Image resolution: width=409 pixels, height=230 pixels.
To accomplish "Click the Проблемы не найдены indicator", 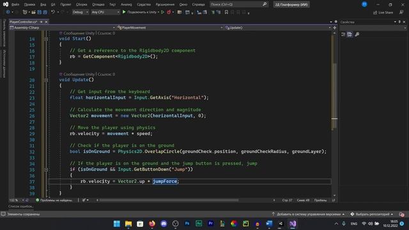I will pos(54,200).
